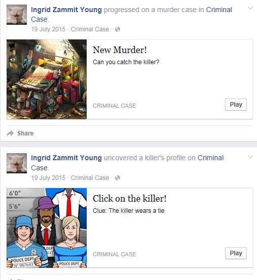Open the Click on the killer! headline
The height and width of the screenshot is (280, 257).
tap(129, 199)
